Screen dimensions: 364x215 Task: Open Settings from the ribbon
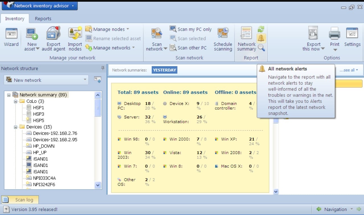coord(352,37)
